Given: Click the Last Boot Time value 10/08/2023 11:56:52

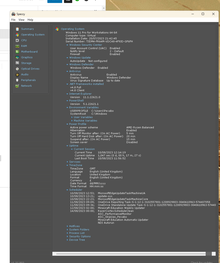Looking at the screenshot, I should [x=112, y=158].
